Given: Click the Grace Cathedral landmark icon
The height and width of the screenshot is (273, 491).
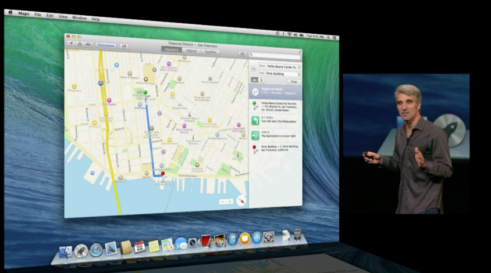Looking at the screenshot, I should (210, 79).
